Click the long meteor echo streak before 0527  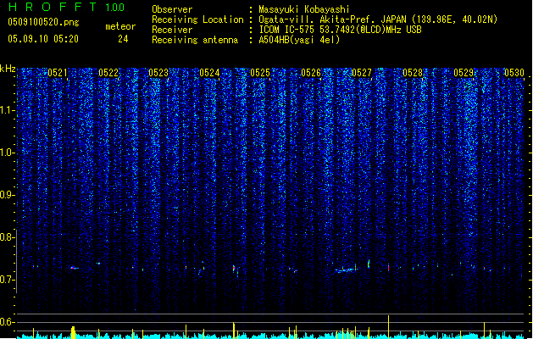(x=346, y=270)
